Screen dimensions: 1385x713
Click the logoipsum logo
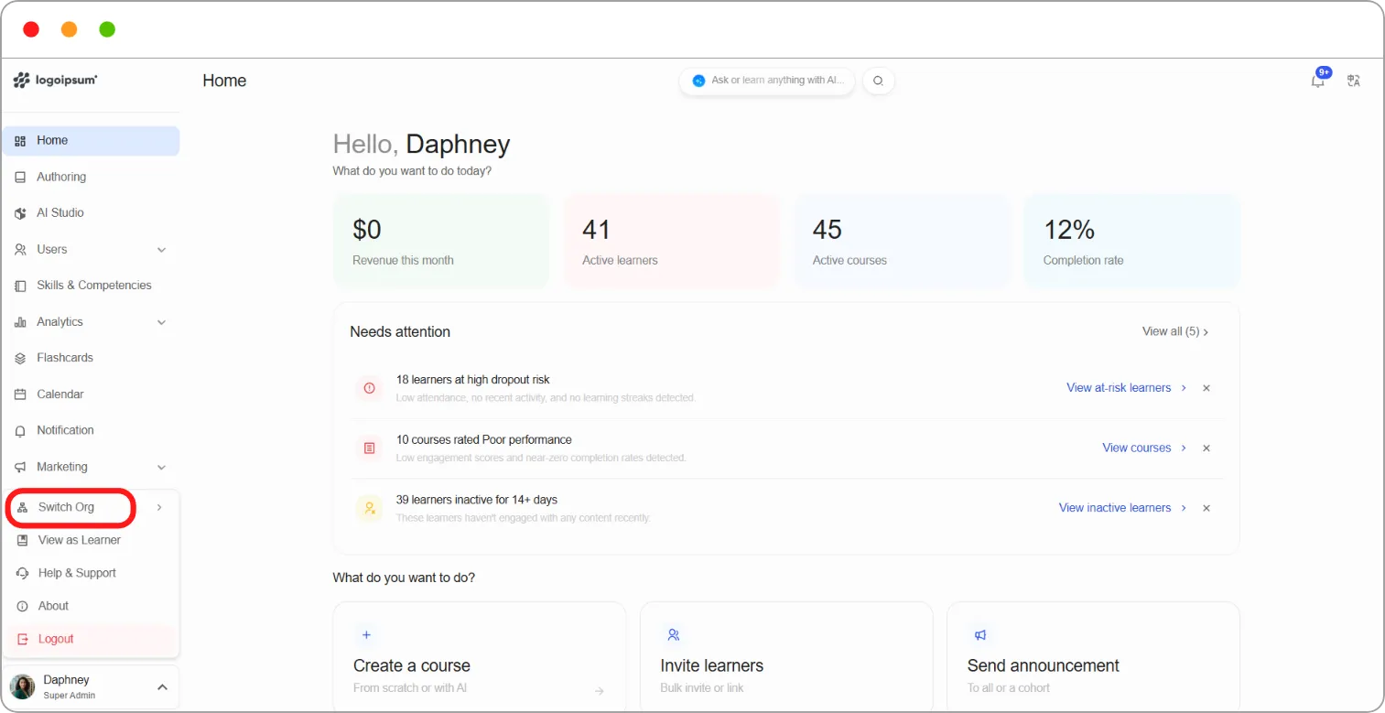click(x=56, y=81)
